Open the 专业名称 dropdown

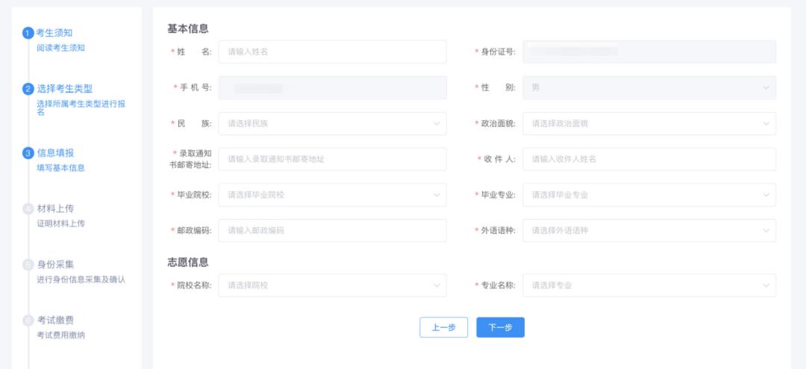coord(649,285)
